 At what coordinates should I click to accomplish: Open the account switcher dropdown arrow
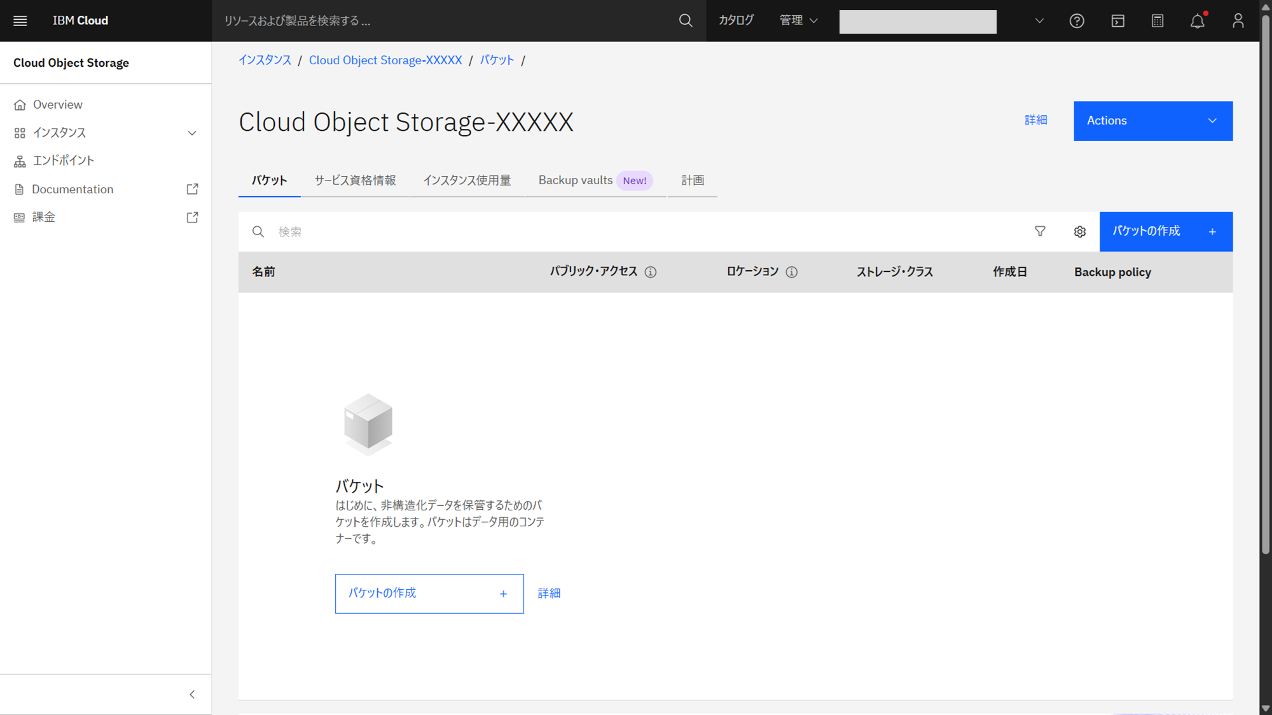pos(1039,21)
